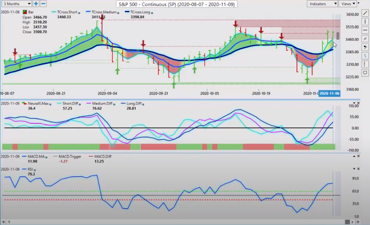Click the RSI value 79.3
The width and height of the screenshot is (370, 225).
[31, 174]
